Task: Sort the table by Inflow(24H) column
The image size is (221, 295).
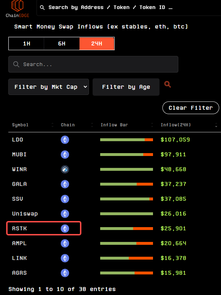Action: (189, 125)
